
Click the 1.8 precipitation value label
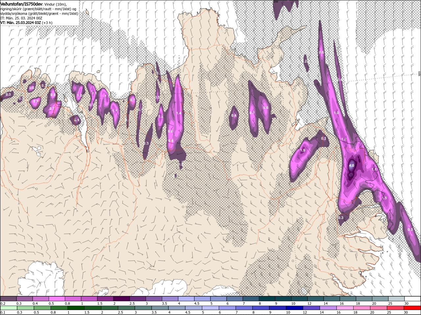click(374, 169)
